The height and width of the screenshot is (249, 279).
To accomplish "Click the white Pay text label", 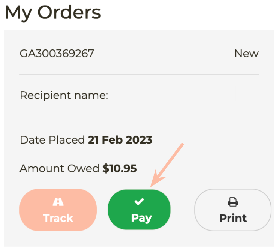I will pyautogui.click(x=141, y=218).
